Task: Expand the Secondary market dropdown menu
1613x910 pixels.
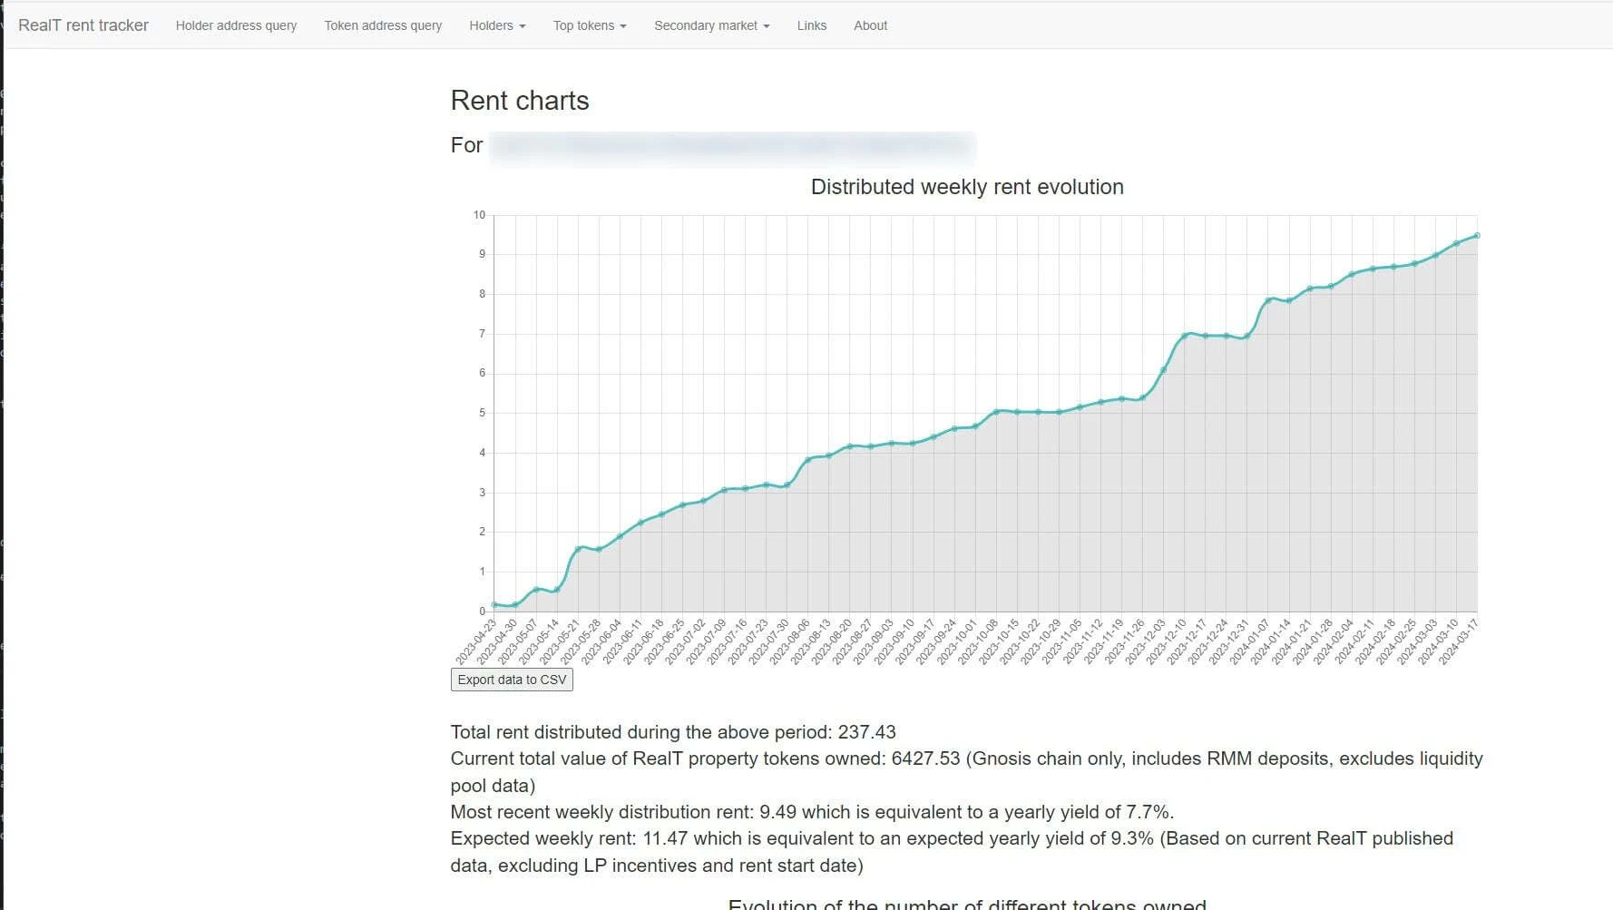Action: click(711, 25)
